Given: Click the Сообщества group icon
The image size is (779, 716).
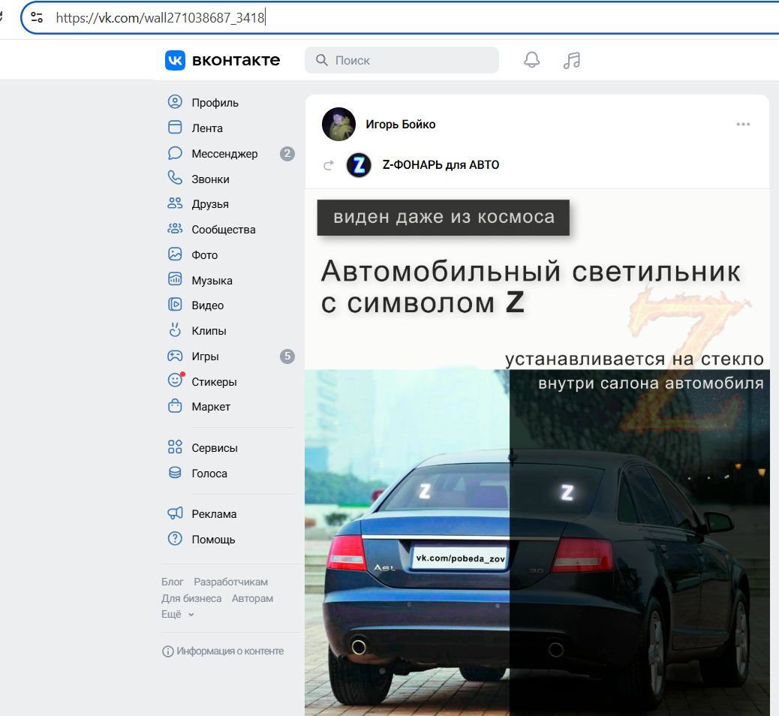Looking at the screenshot, I should (175, 229).
